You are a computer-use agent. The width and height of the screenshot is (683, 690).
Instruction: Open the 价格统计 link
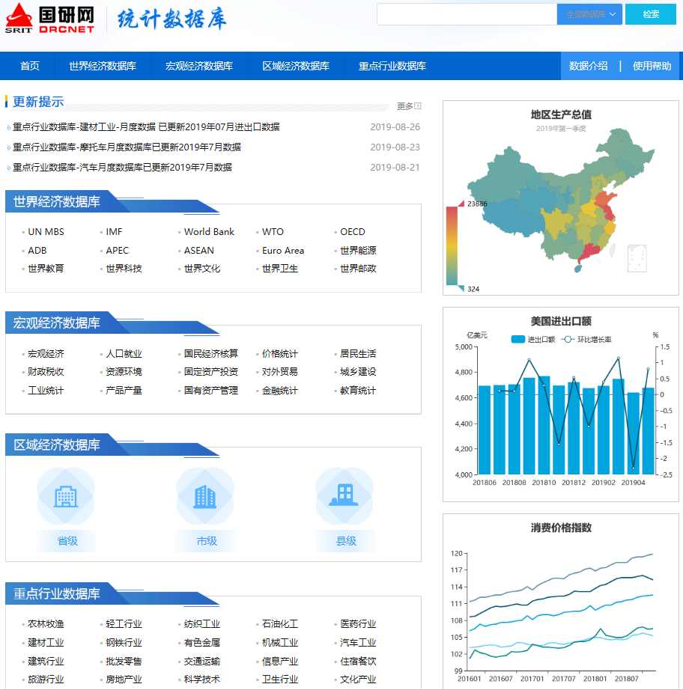(x=280, y=354)
